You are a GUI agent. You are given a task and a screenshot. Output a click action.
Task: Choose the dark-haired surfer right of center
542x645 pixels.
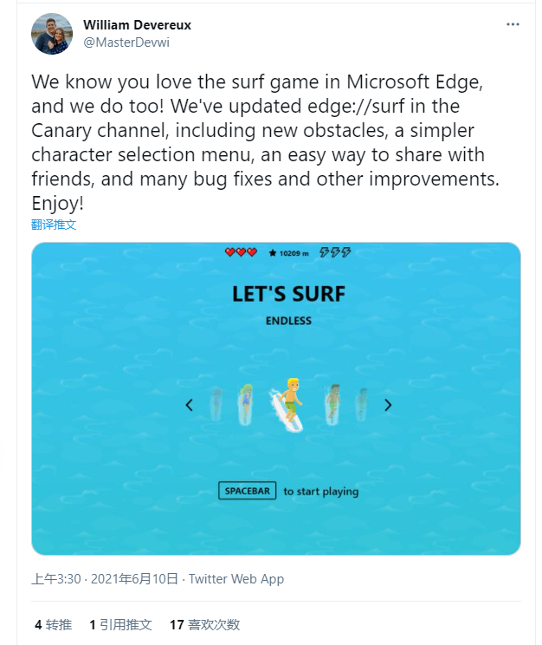coord(332,404)
